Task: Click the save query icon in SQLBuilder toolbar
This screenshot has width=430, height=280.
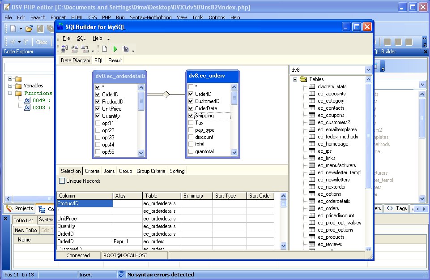Action: click(85, 49)
